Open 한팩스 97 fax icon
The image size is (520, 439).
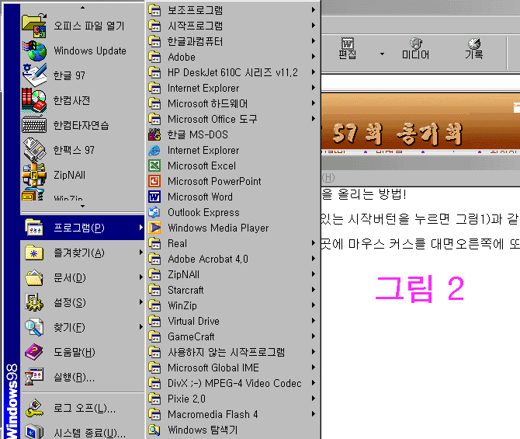(x=34, y=150)
